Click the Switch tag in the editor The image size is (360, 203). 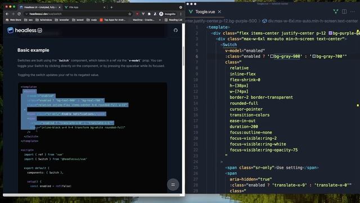pyautogui.click(x=229, y=45)
